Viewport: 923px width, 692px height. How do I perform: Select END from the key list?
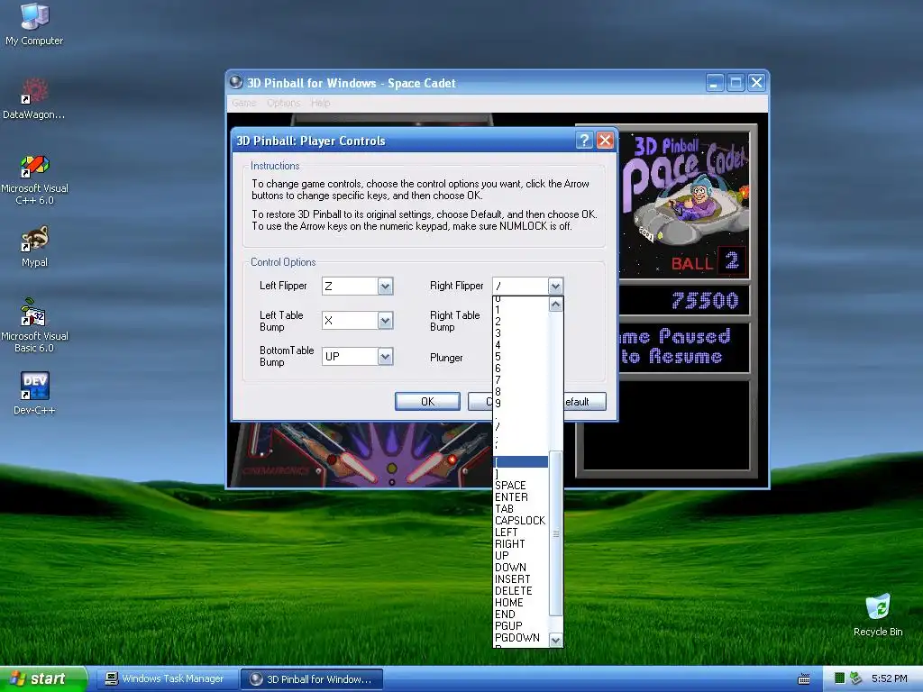pyautogui.click(x=520, y=615)
